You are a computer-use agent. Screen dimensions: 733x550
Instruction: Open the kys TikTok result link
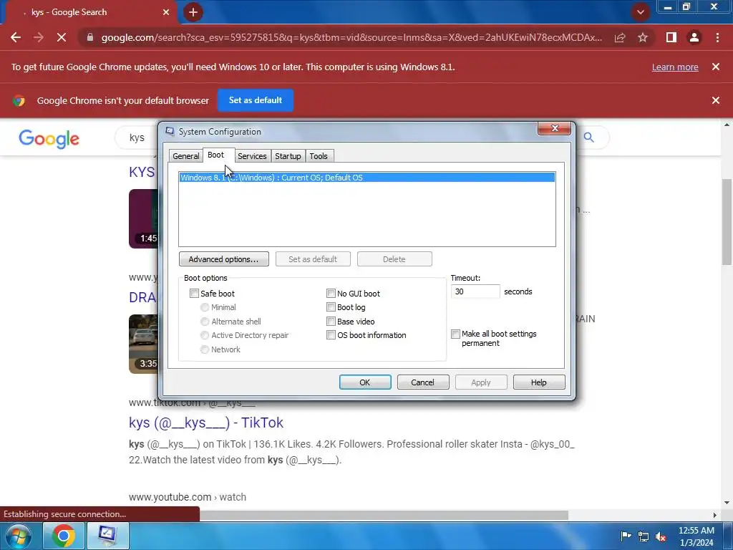tap(205, 423)
